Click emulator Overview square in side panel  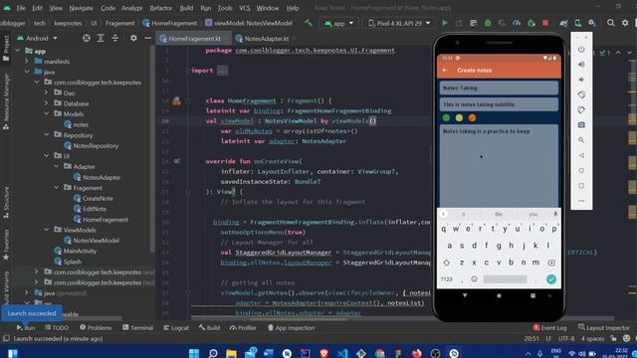[581, 186]
